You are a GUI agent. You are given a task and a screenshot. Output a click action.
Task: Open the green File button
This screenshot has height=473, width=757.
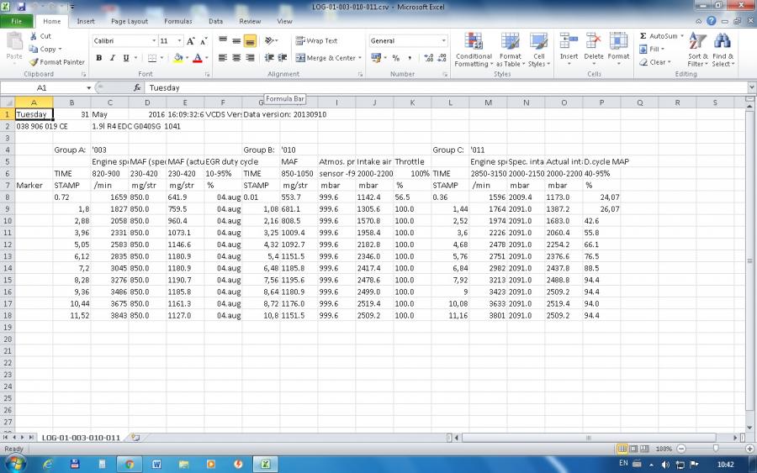[x=17, y=21]
